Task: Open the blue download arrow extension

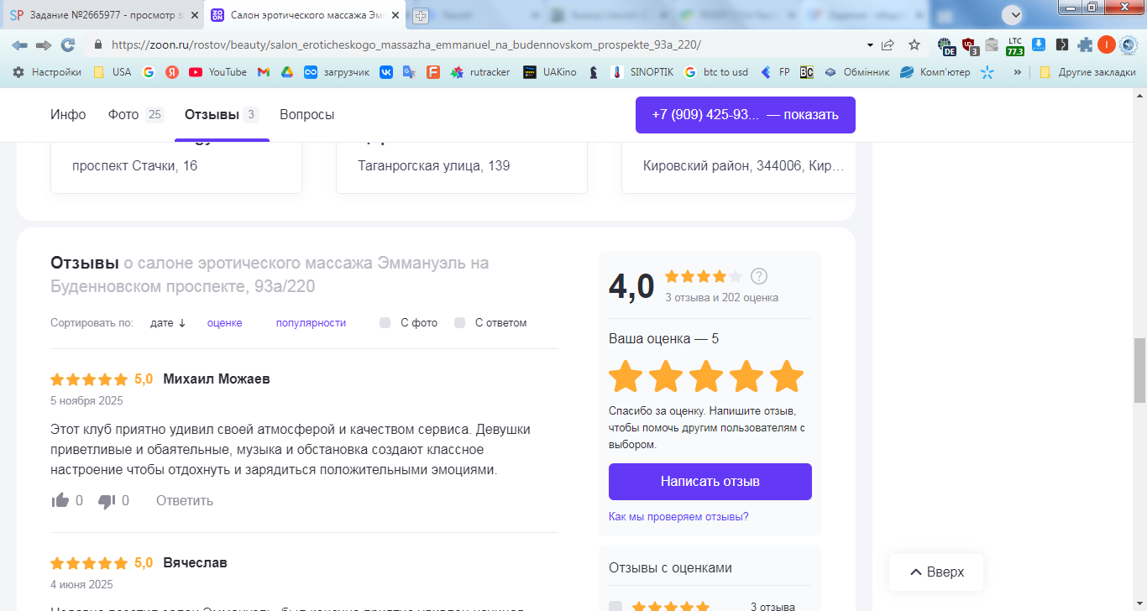Action: (1039, 45)
